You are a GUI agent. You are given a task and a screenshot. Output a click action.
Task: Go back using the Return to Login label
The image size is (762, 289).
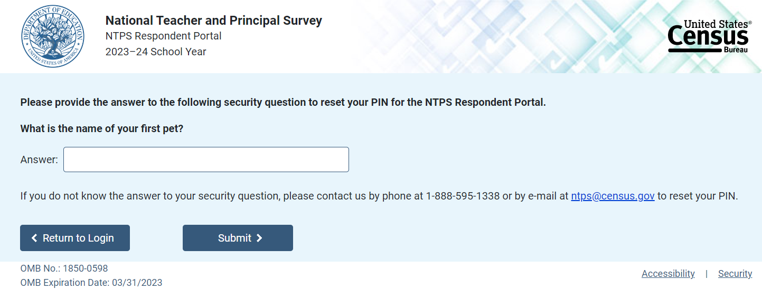[x=78, y=238]
